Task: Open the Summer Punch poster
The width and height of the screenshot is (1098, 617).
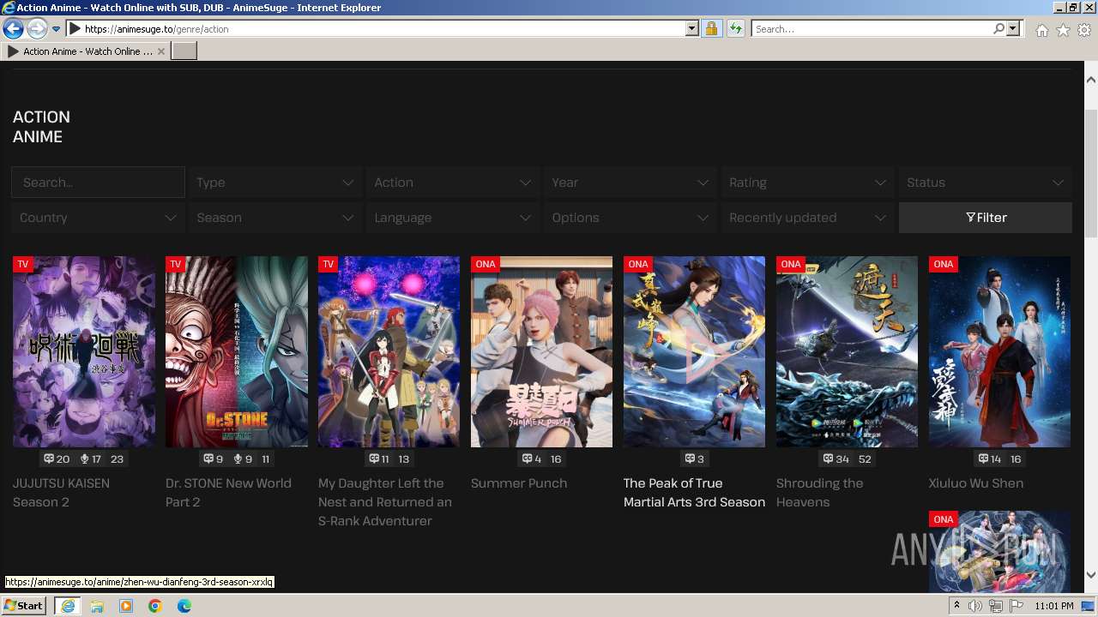Action: click(x=542, y=351)
